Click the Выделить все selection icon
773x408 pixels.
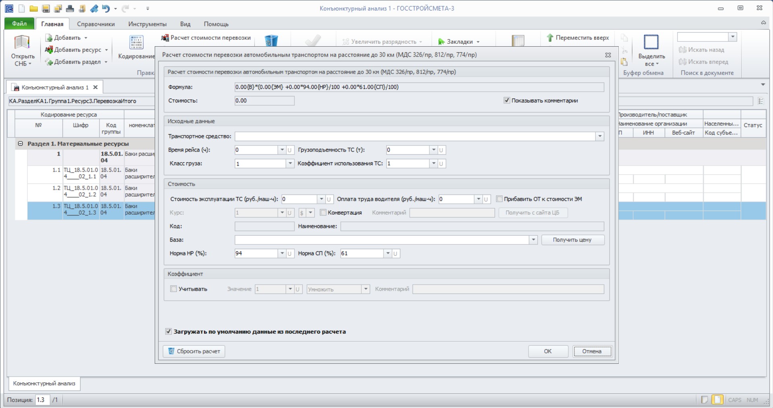click(x=651, y=42)
